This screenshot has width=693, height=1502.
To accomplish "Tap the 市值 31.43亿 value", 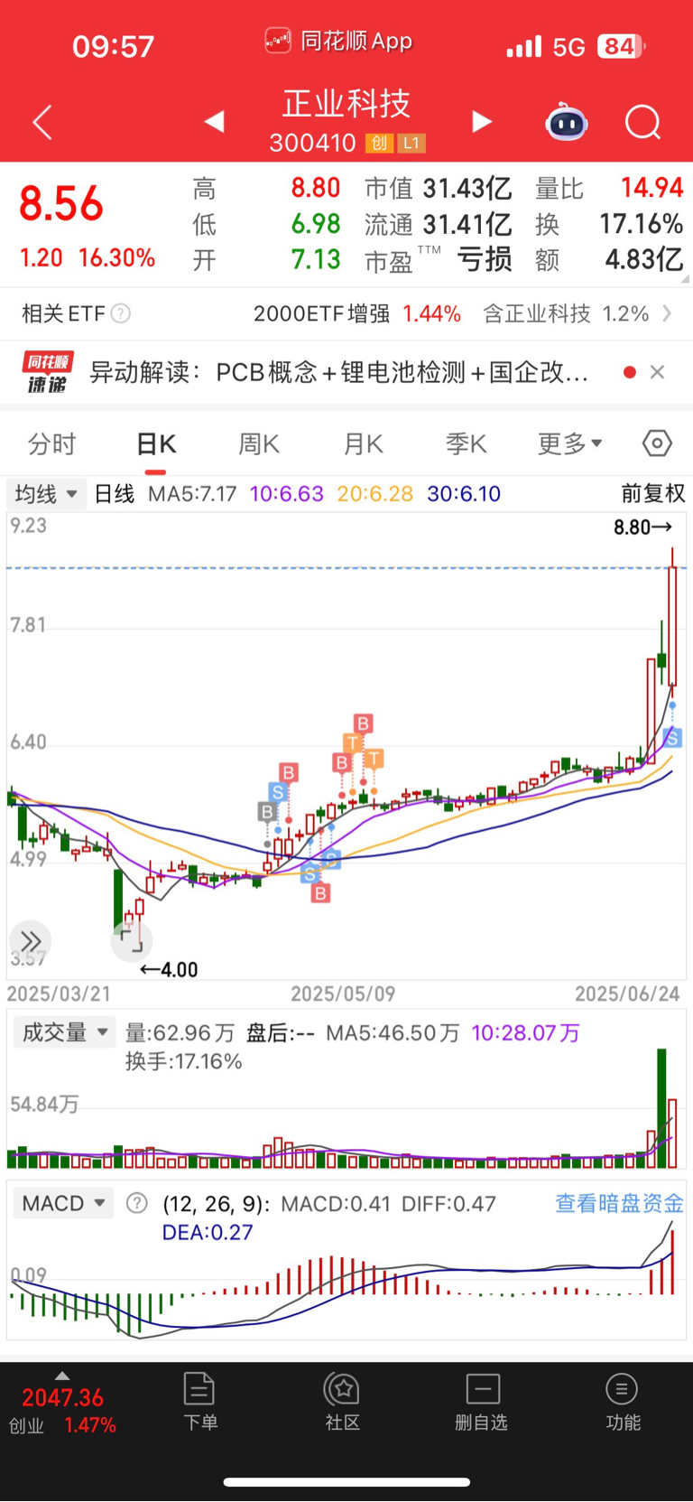I will coord(467,188).
